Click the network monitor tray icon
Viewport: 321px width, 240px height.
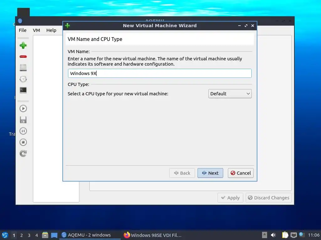[x=293, y=235]
